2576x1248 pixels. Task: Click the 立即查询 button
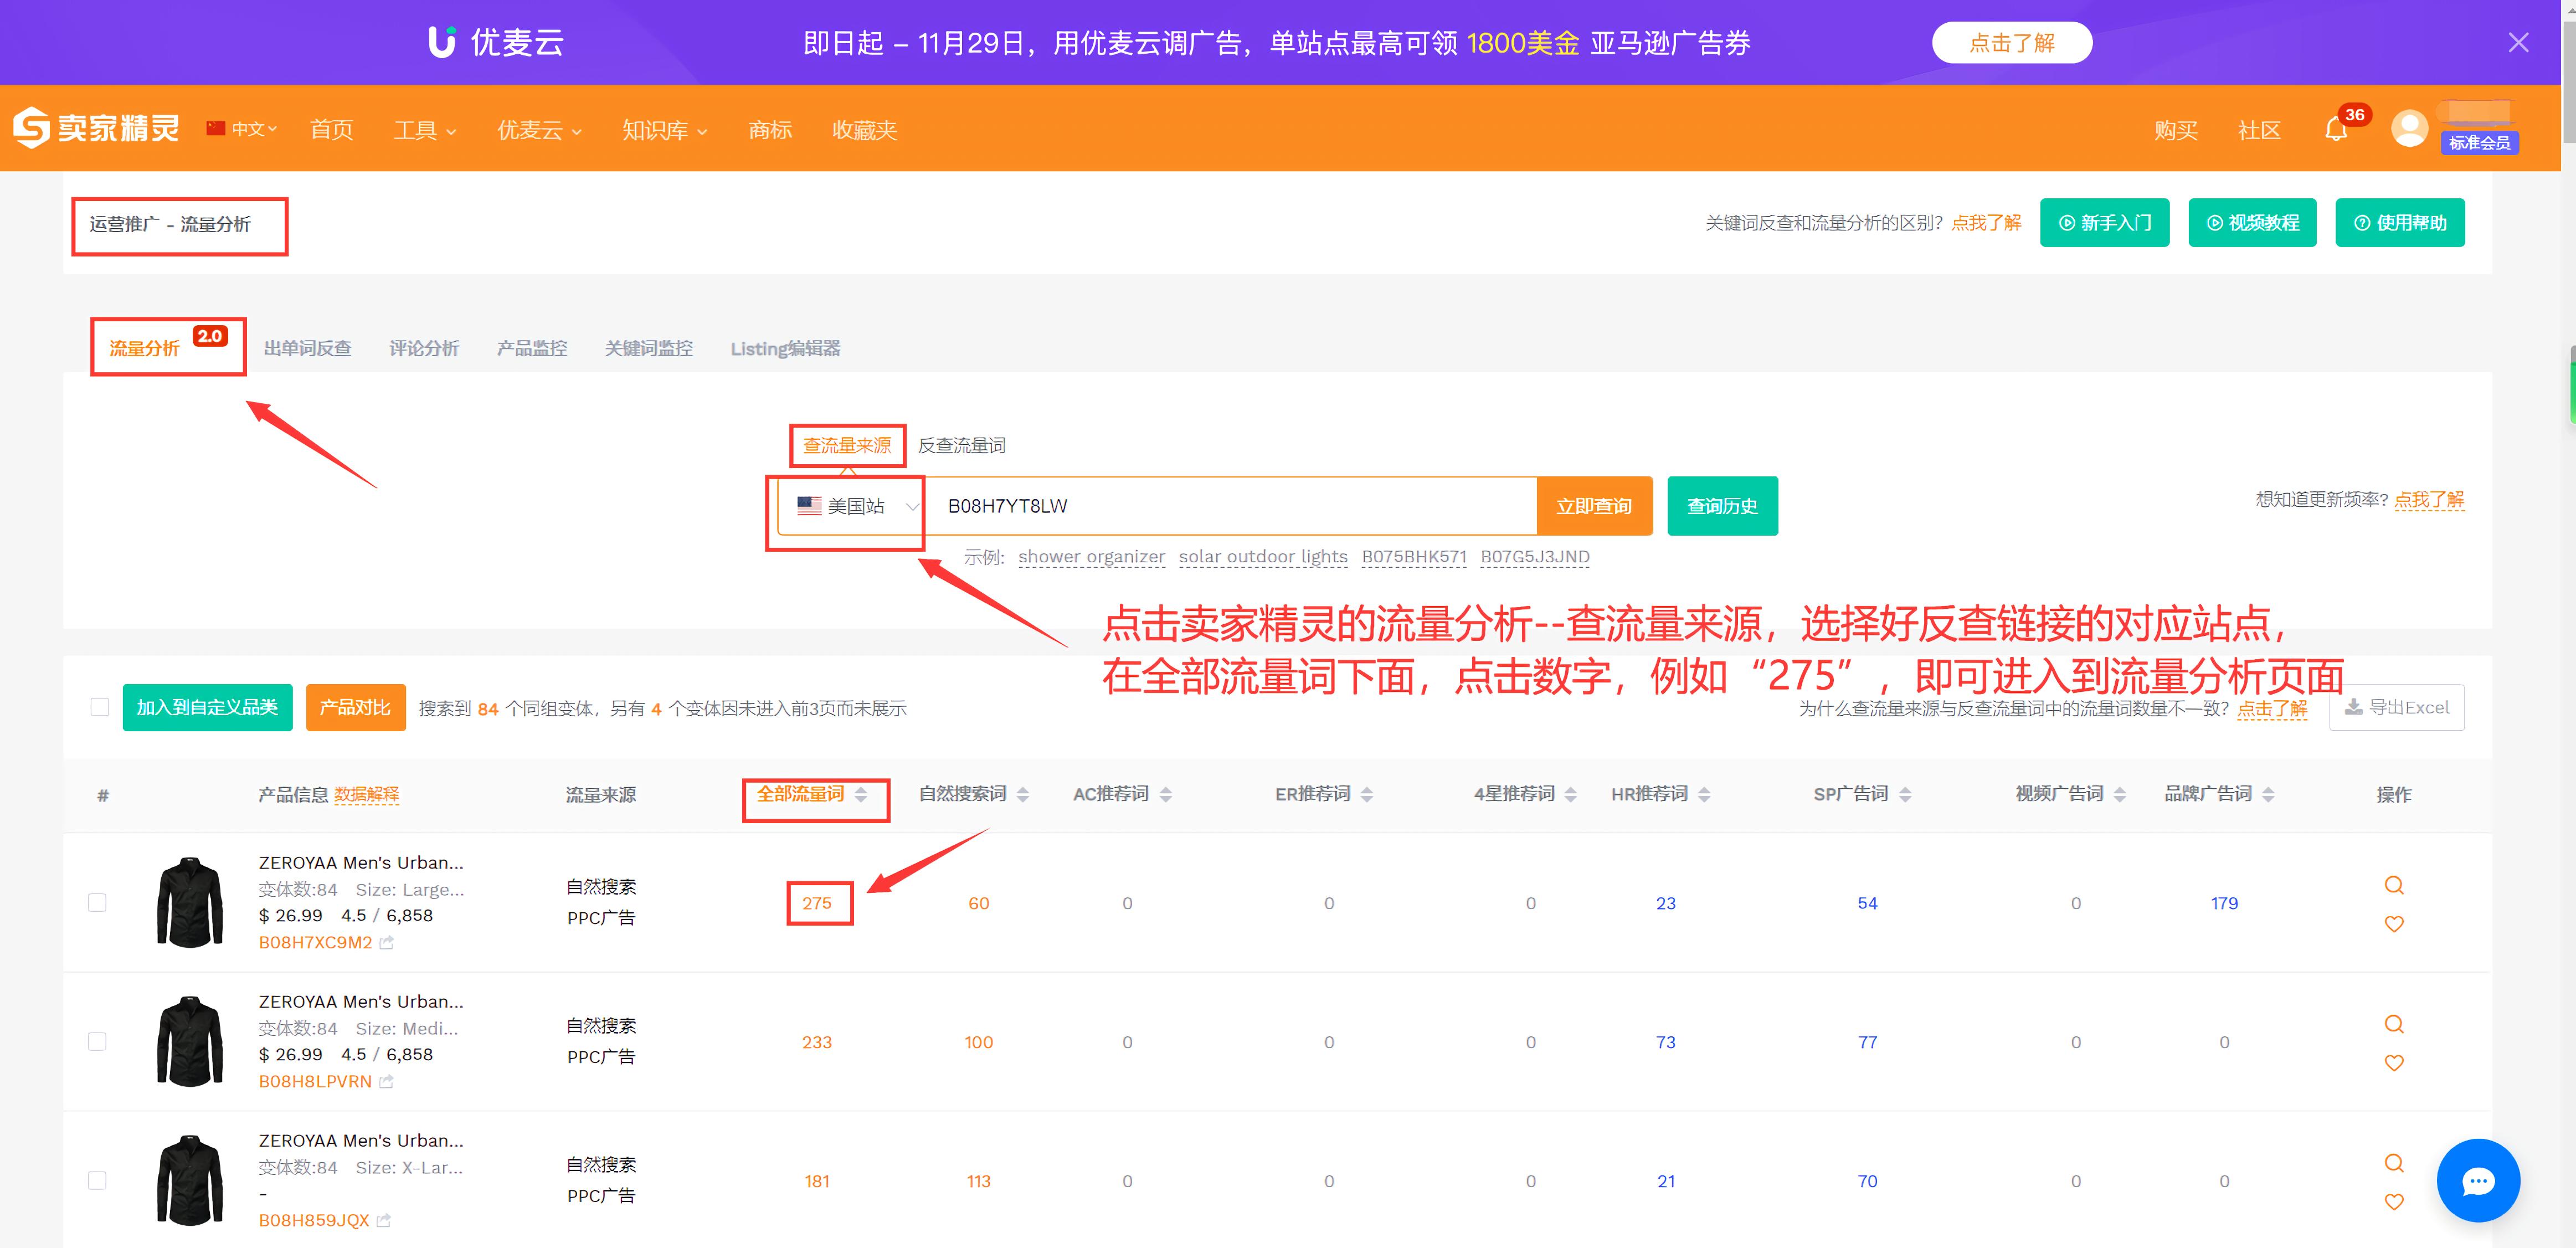[1593, 506]
